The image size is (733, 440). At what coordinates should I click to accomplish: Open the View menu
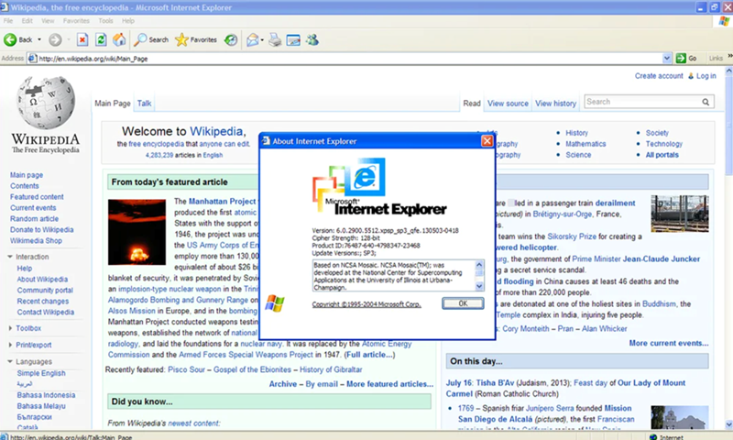48,20
